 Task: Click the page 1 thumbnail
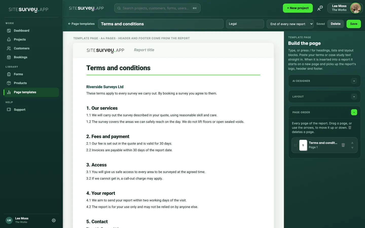pos(303,145)
